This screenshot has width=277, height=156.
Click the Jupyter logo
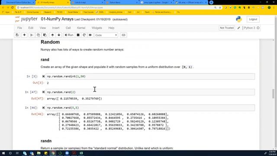[x=26, y=19]
